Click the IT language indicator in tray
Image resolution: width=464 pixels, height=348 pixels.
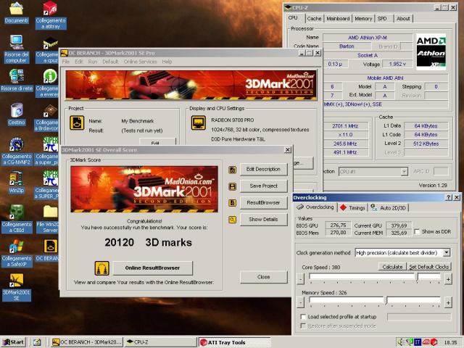click(418, 342)
